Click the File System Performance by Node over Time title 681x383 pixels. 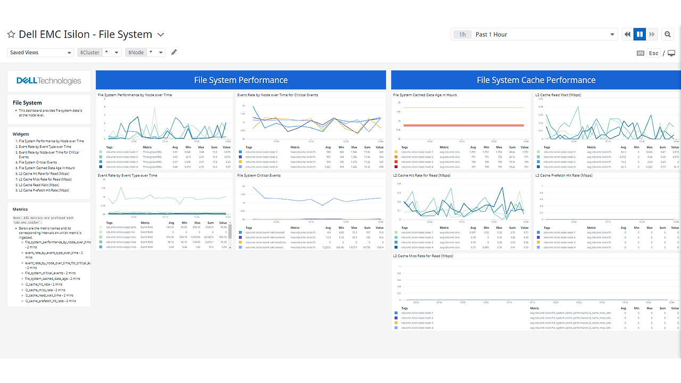(135, 95)
